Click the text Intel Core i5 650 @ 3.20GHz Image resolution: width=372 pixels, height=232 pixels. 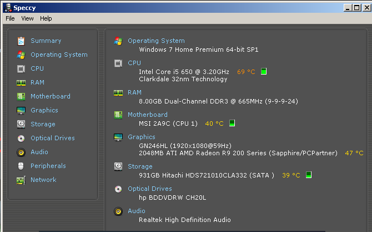point(184,72)
